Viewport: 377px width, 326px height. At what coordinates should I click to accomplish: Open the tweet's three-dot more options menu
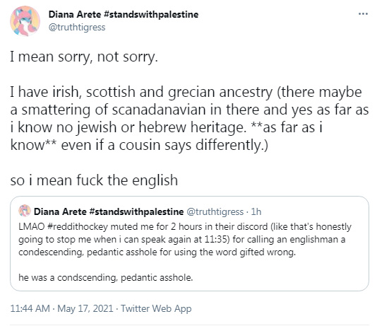[x=363, y=14]
